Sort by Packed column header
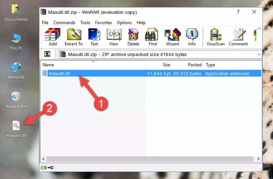 (x=188, y=65)
